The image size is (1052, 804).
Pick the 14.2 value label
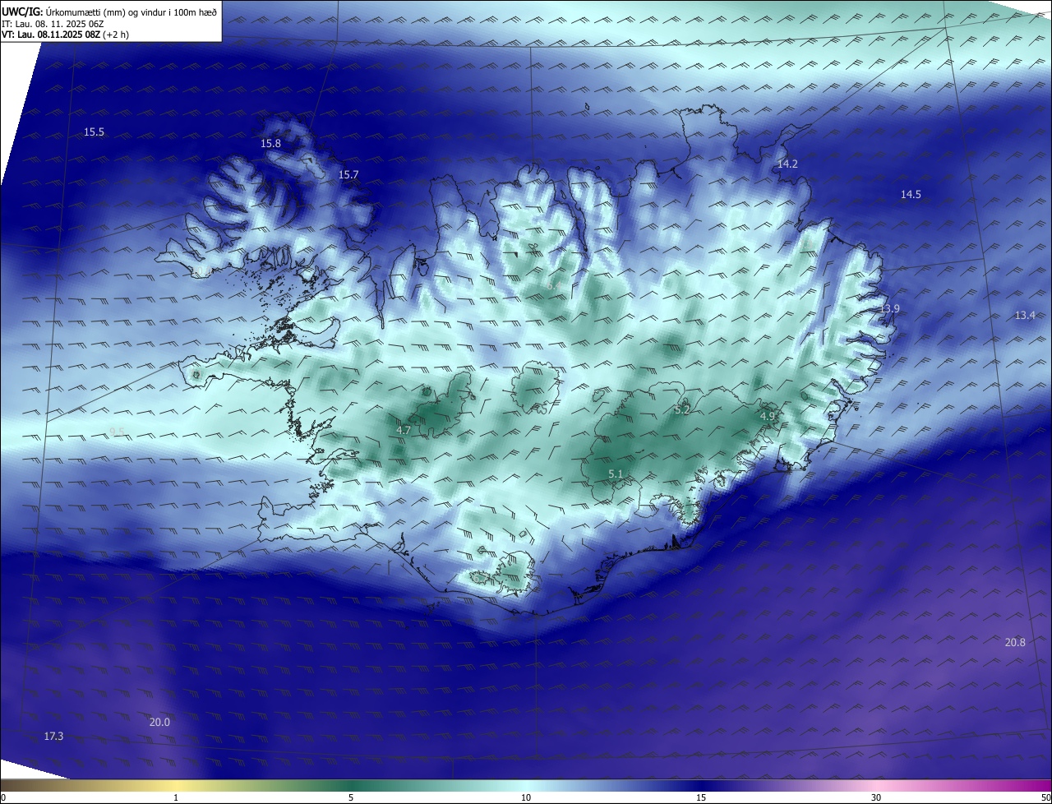787,164
